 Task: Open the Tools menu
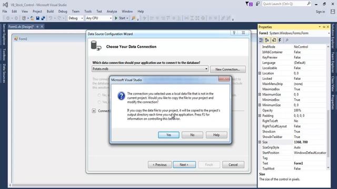point(88,12)
